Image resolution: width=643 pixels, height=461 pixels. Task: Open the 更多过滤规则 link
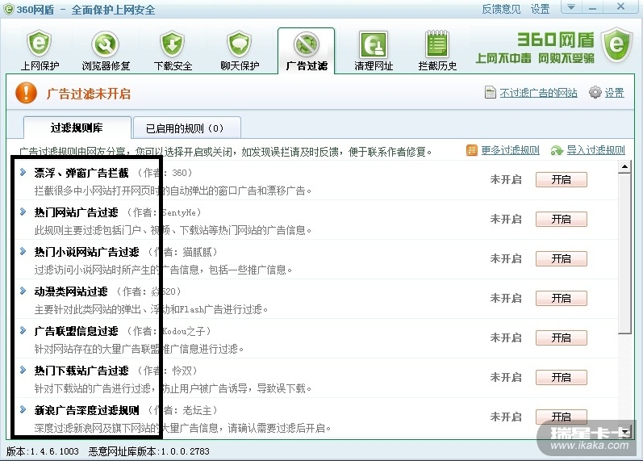[511, 150]
